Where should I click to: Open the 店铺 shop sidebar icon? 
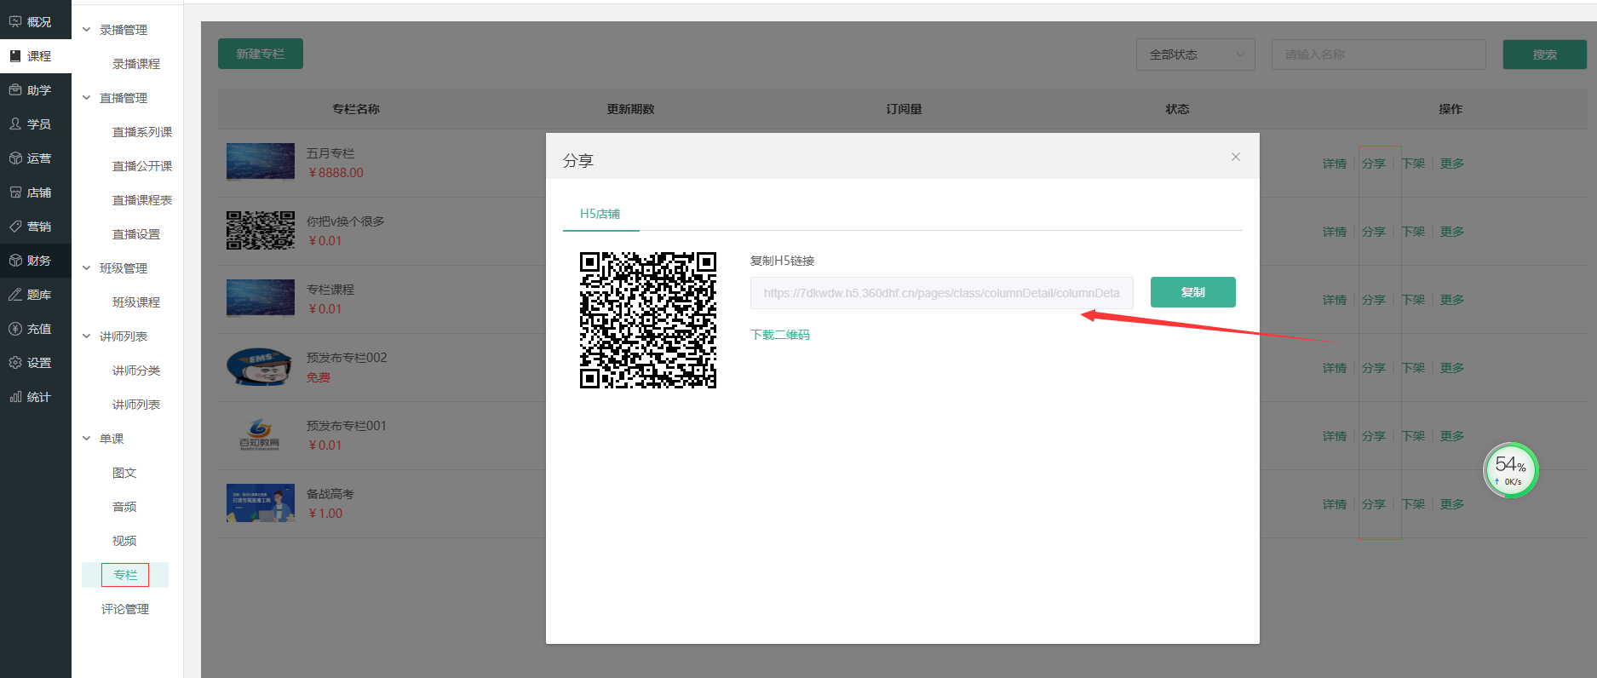15,192
